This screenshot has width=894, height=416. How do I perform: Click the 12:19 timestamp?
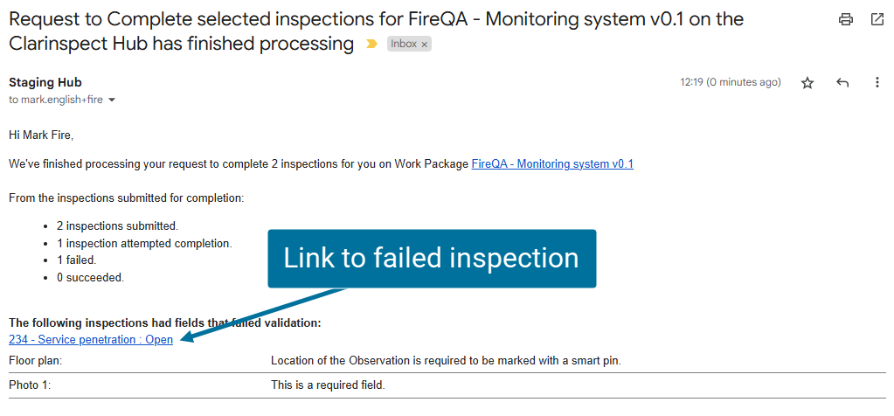tap(731, 82)
